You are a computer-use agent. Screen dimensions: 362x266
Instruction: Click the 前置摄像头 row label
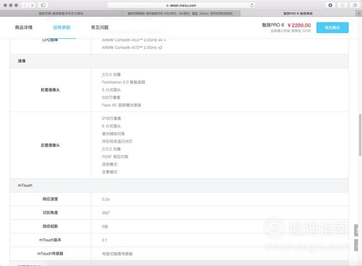(50, 90)
